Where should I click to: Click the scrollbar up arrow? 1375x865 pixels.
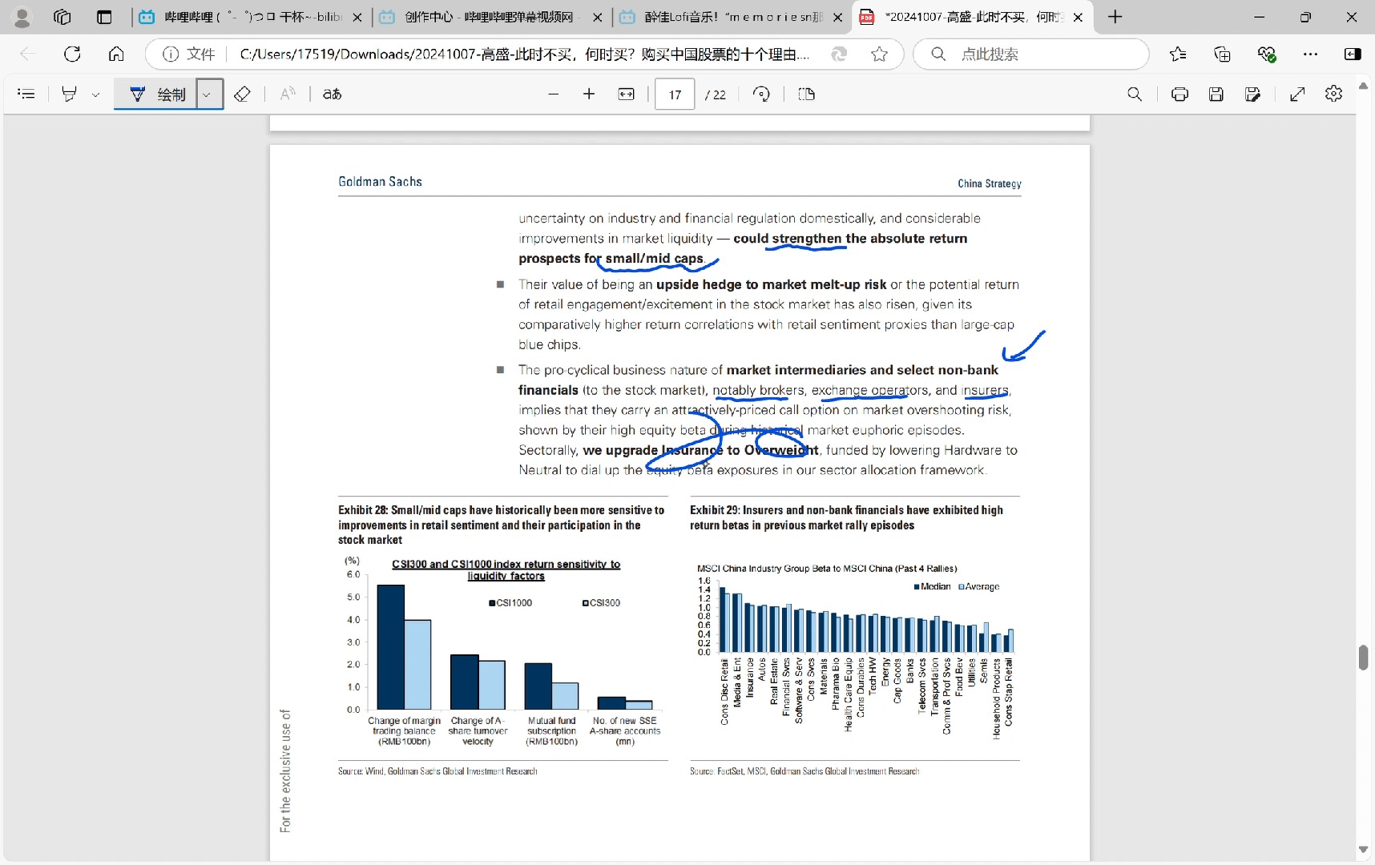(x=1364, y=85)
